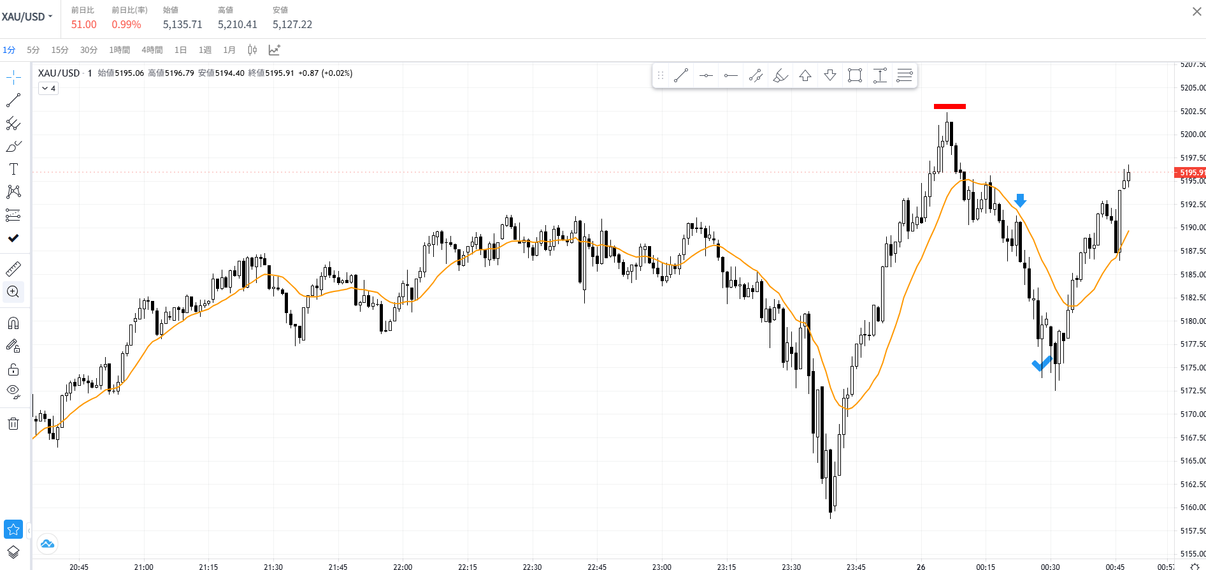The width and height of the screenshot is (1206, 570).
Task: Expand the indicator legend showing 4
Action: click(48, 89)
